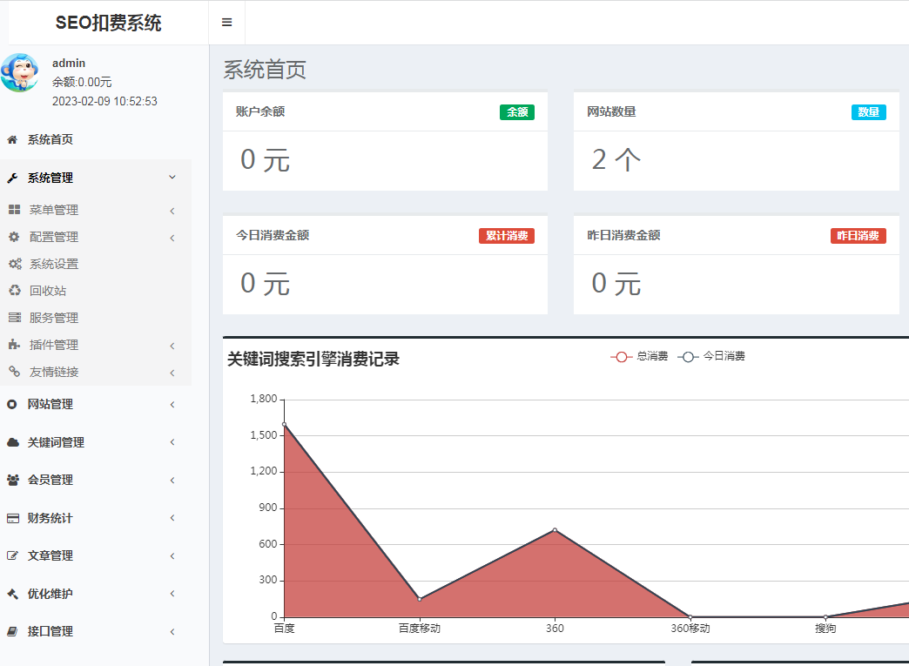Open the 系统首页 menu item
Image resolution: width=909 pixels, height=666 pixels.
click(x=96, y=139)
